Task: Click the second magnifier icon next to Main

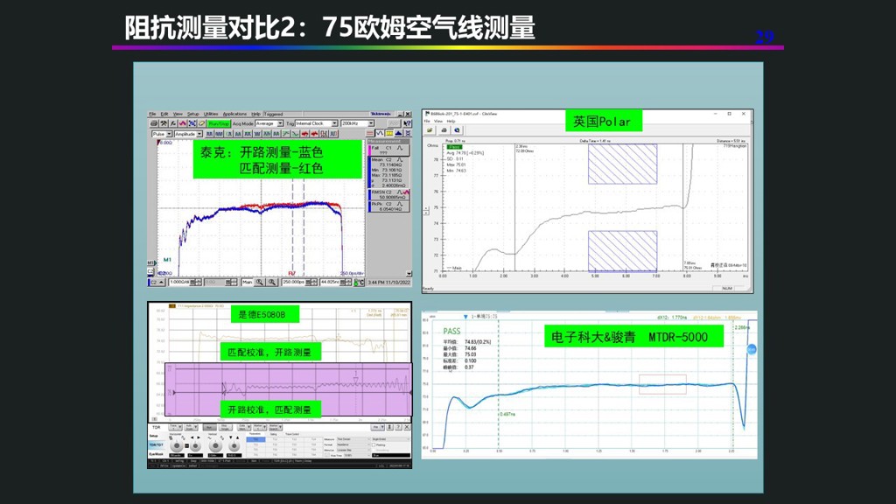Action: [x=272, y=283]
